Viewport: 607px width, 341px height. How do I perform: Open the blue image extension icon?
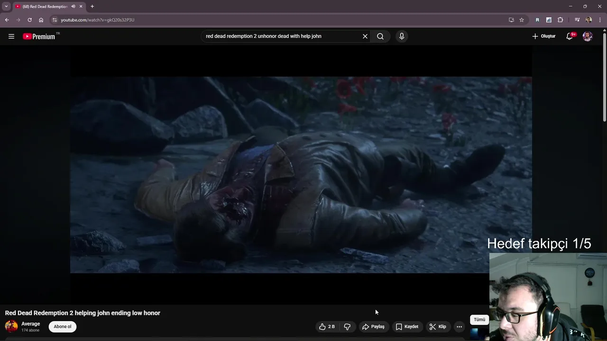tap(549, 20)
